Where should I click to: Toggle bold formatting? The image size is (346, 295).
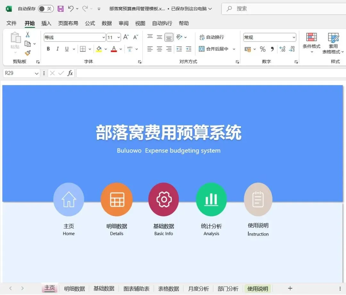tap(48, 49)
